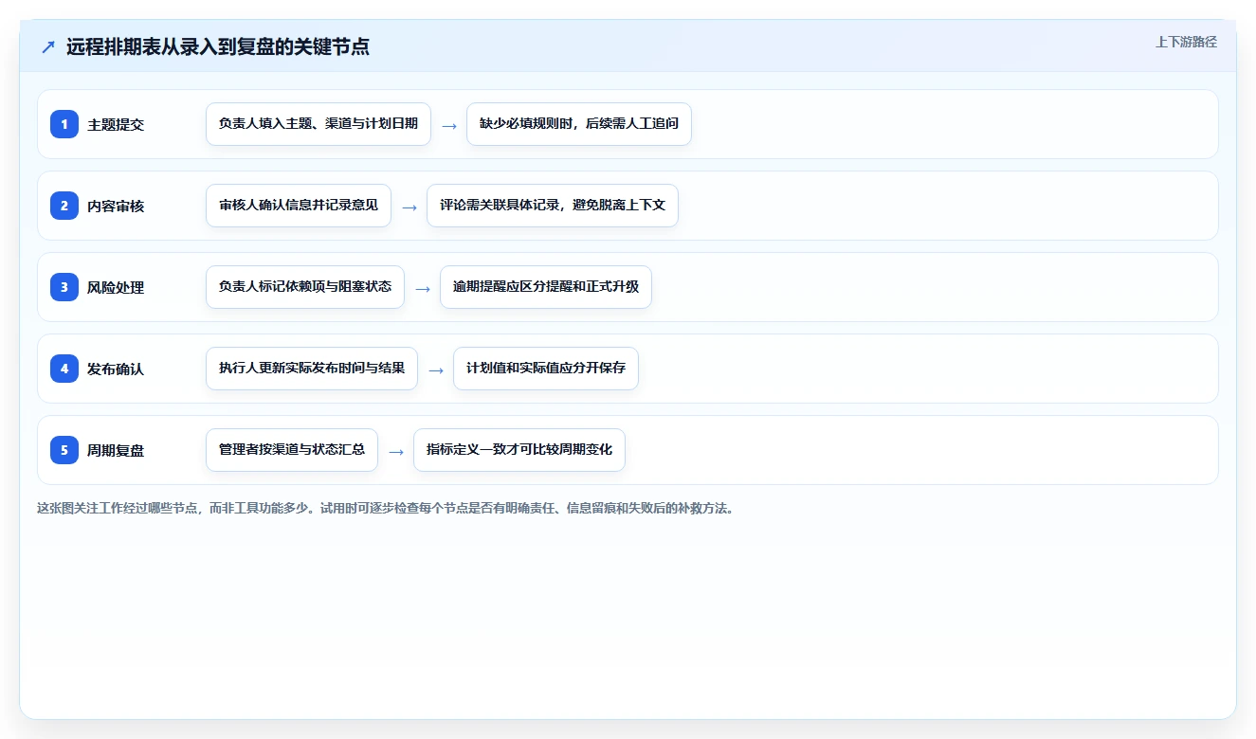Click the 负责人填入主题、渠道与计划日期 box
Image resolution: width=1256 pixels, height=739 pixels.
[319, 124]
